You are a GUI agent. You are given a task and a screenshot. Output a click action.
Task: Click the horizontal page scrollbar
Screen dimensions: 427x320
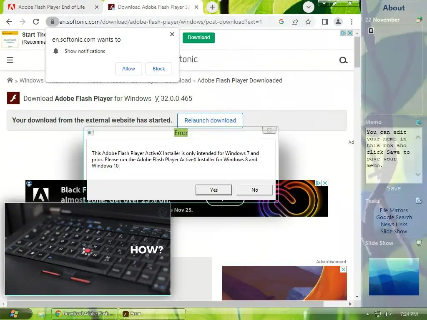tap(165, 304)
